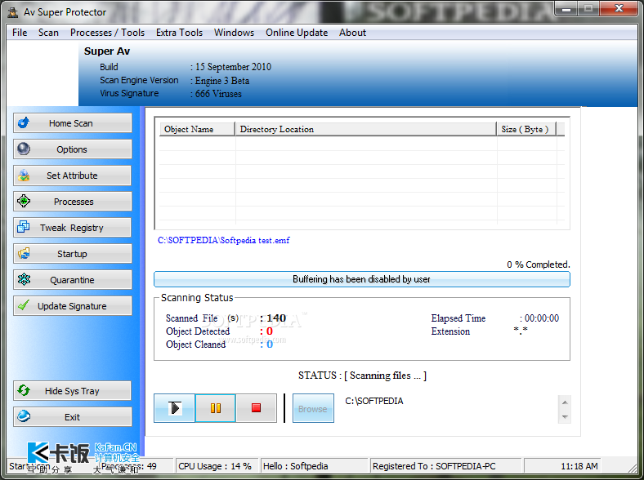Click Registered To : SOFTPEDIA-PC status
The width and height of the screenshot is (644, 480).
434,466
